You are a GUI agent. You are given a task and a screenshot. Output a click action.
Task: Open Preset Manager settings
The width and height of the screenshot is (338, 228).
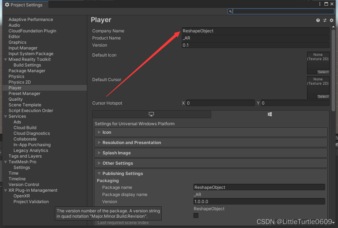coord(24,94)
